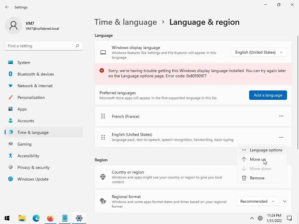This screenshot has height=224, width=299.
Task: Go back with the Settings back arrow
Action: pos(7,7)
